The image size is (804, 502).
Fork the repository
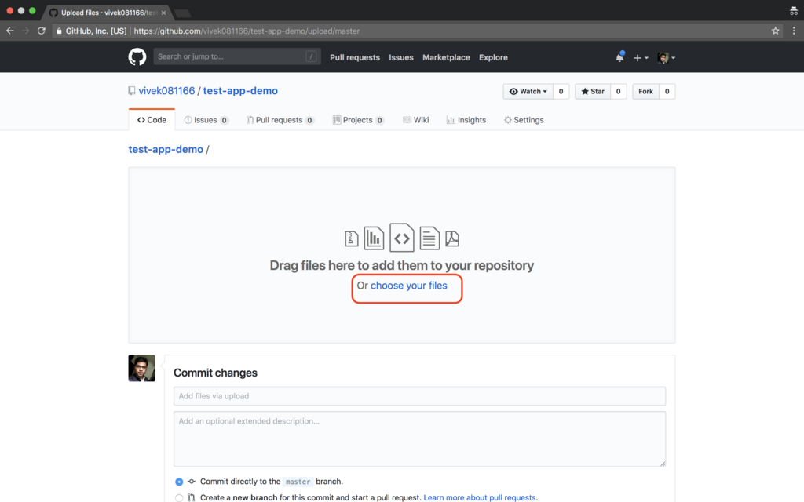(645, 91)
